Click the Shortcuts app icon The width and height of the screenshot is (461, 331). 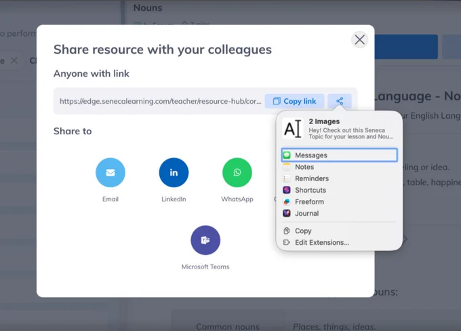(x=287, y=190)
